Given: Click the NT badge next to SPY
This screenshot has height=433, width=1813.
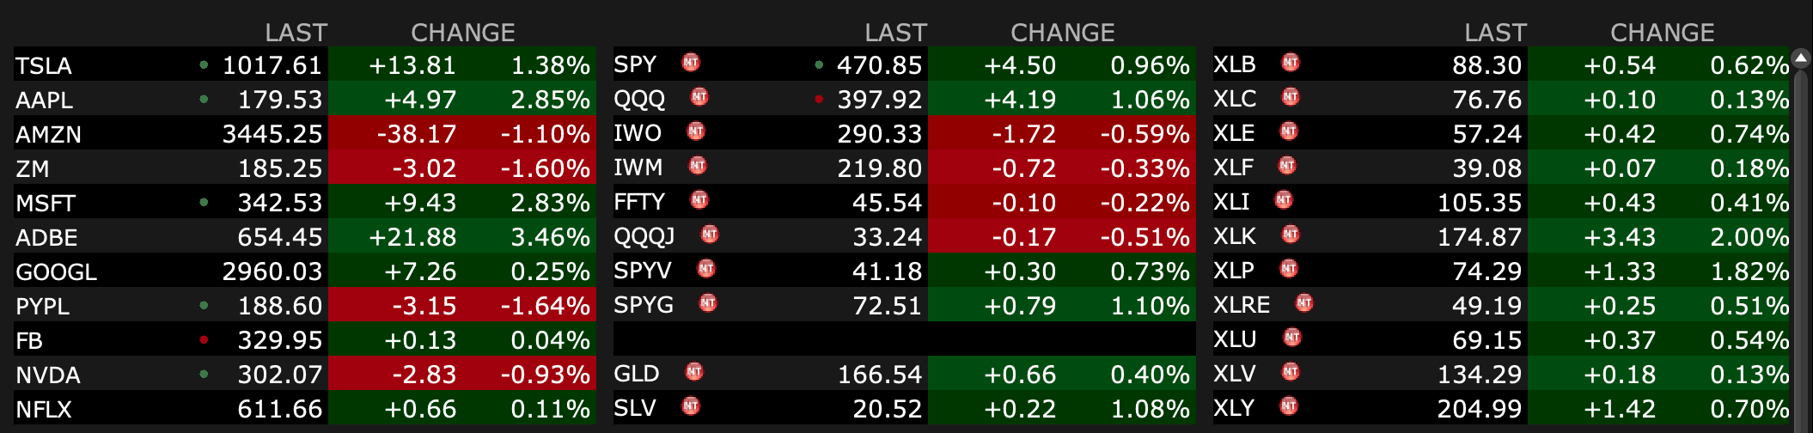Looking at the screenshot, I should coord(691,63).
